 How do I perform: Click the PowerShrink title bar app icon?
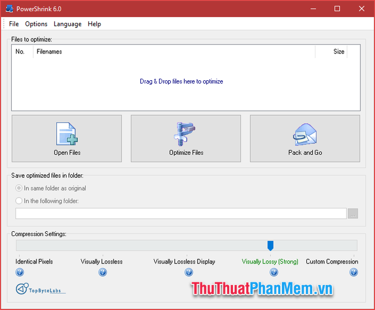pyautogui.click(x=9, y=9)
